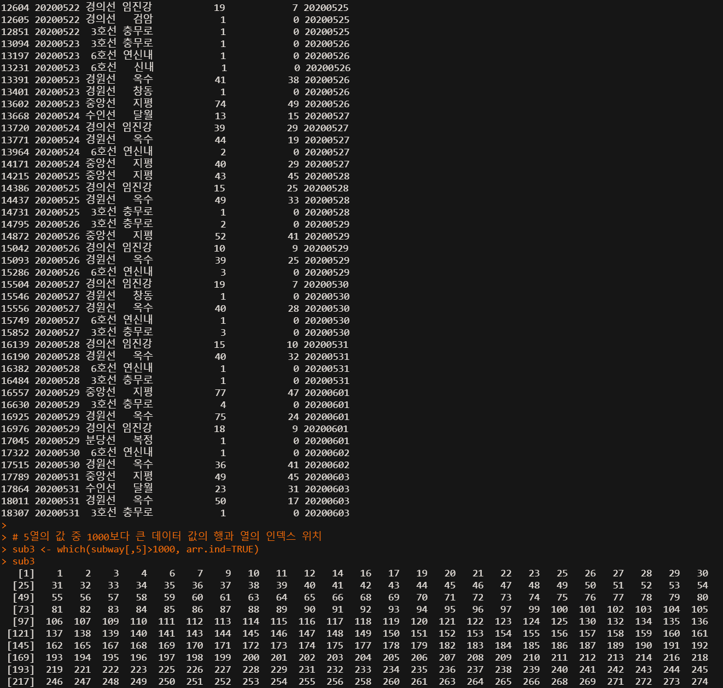Click value 77 in row 16557
The height and width of the screenshot is (688, 723).
(x=220, y=393)
